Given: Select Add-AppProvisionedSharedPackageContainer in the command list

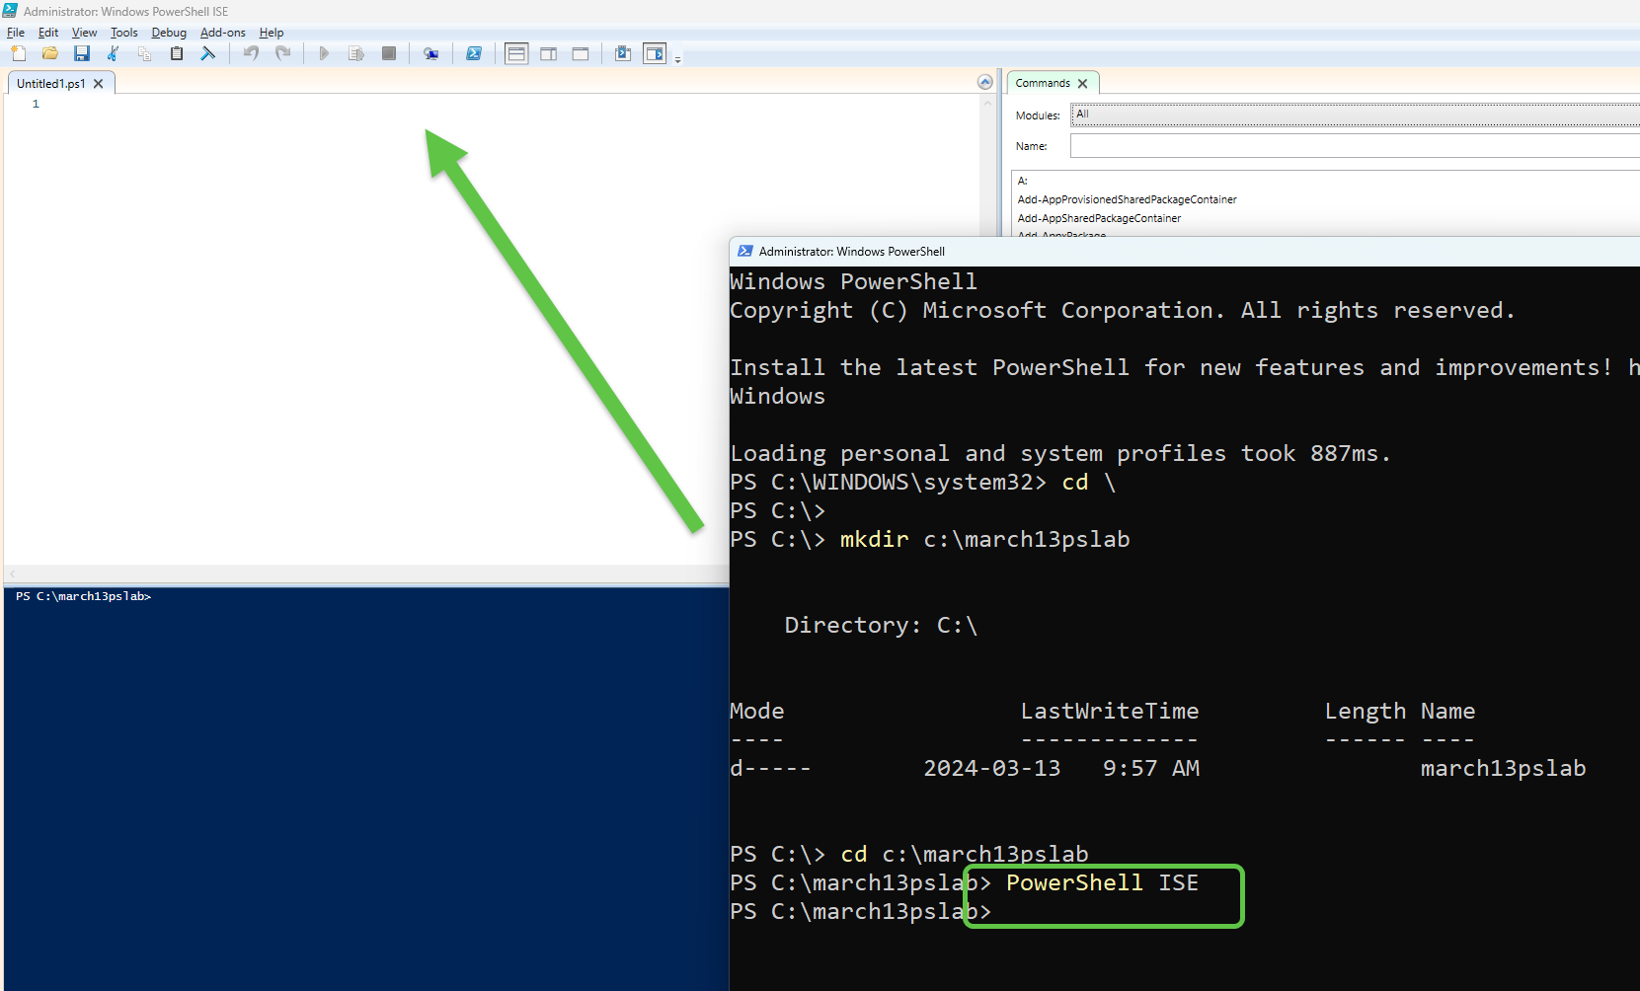Looking at the screenshot, I should point(1127,199).
